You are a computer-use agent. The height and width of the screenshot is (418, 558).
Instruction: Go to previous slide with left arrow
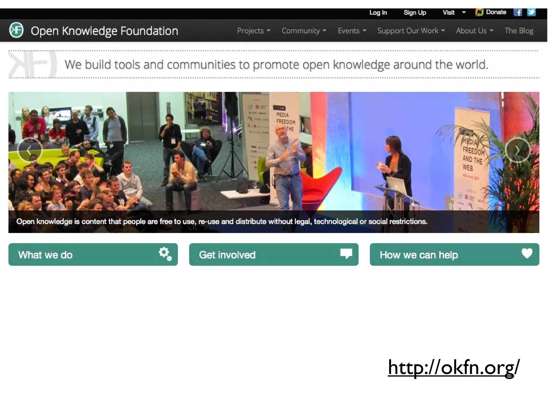pyautogui.click(x=30, y=150)
